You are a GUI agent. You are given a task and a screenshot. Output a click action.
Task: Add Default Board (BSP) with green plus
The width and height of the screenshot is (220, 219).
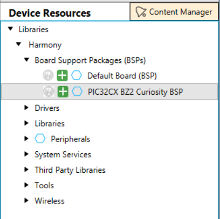pos(62,75)
